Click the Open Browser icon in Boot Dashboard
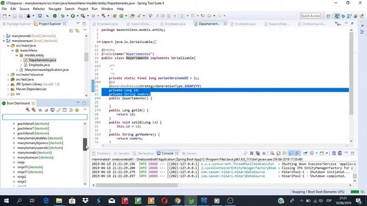The width and height of the screenshot is (367, 206). (46, 110)
